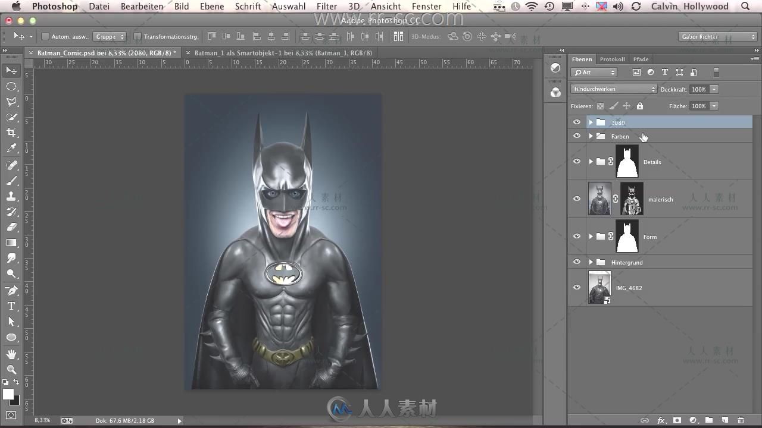The image size is (762, 428).
Task: Enable Transformationsstrg. checkbox
Action: [138, 37]
